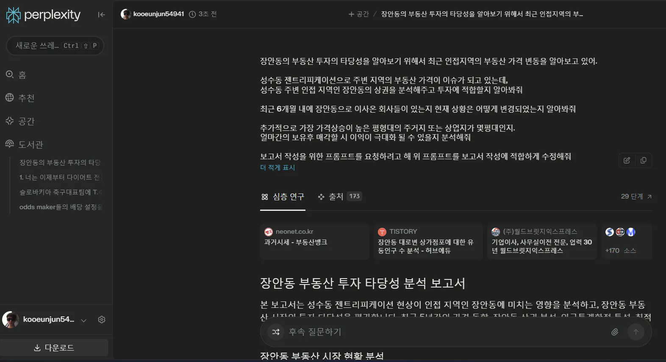Click the thread title in the header
666x362 pixels.
[x=482, y=14]
